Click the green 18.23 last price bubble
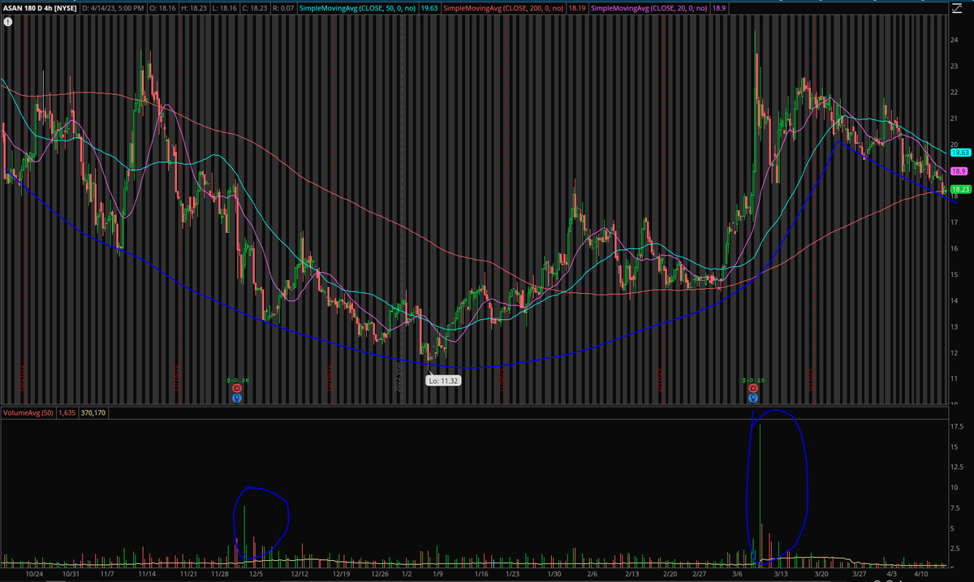This screenshot has height=582, width=974. click(960, 188)
